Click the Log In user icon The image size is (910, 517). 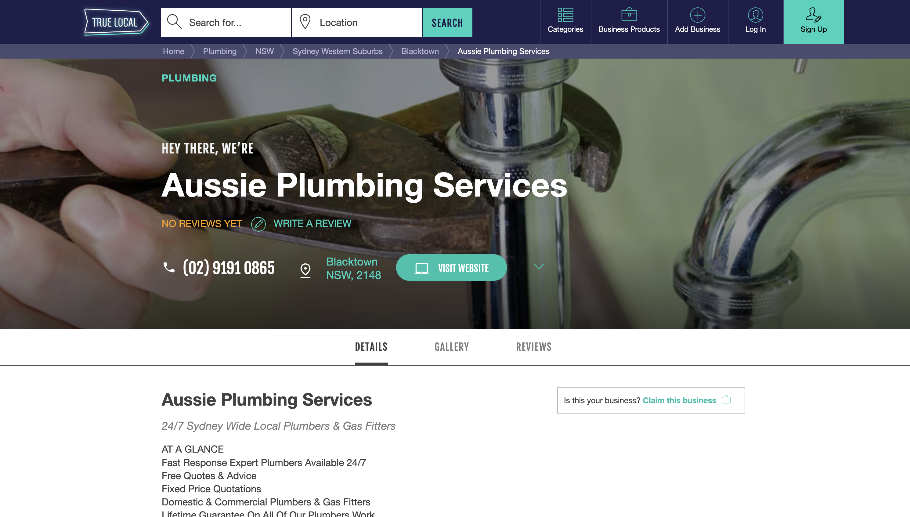(x=755, y=15)
